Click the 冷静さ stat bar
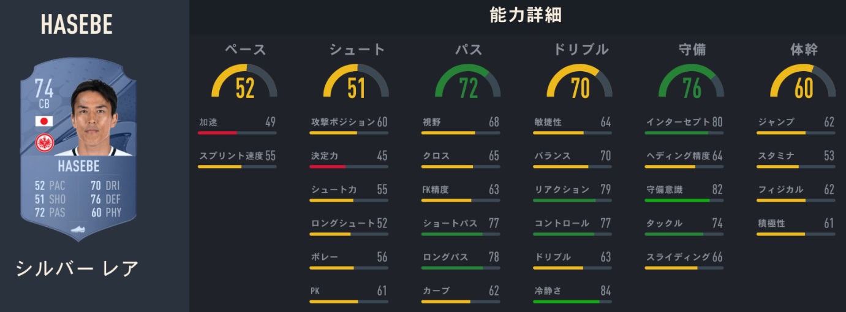The width and height of the screenshot is (846, 312). coord(572,302)
